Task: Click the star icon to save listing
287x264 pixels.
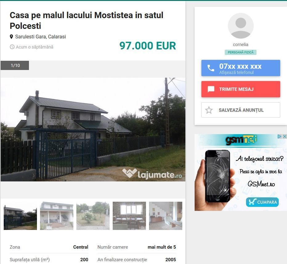Action: point(209,110)
